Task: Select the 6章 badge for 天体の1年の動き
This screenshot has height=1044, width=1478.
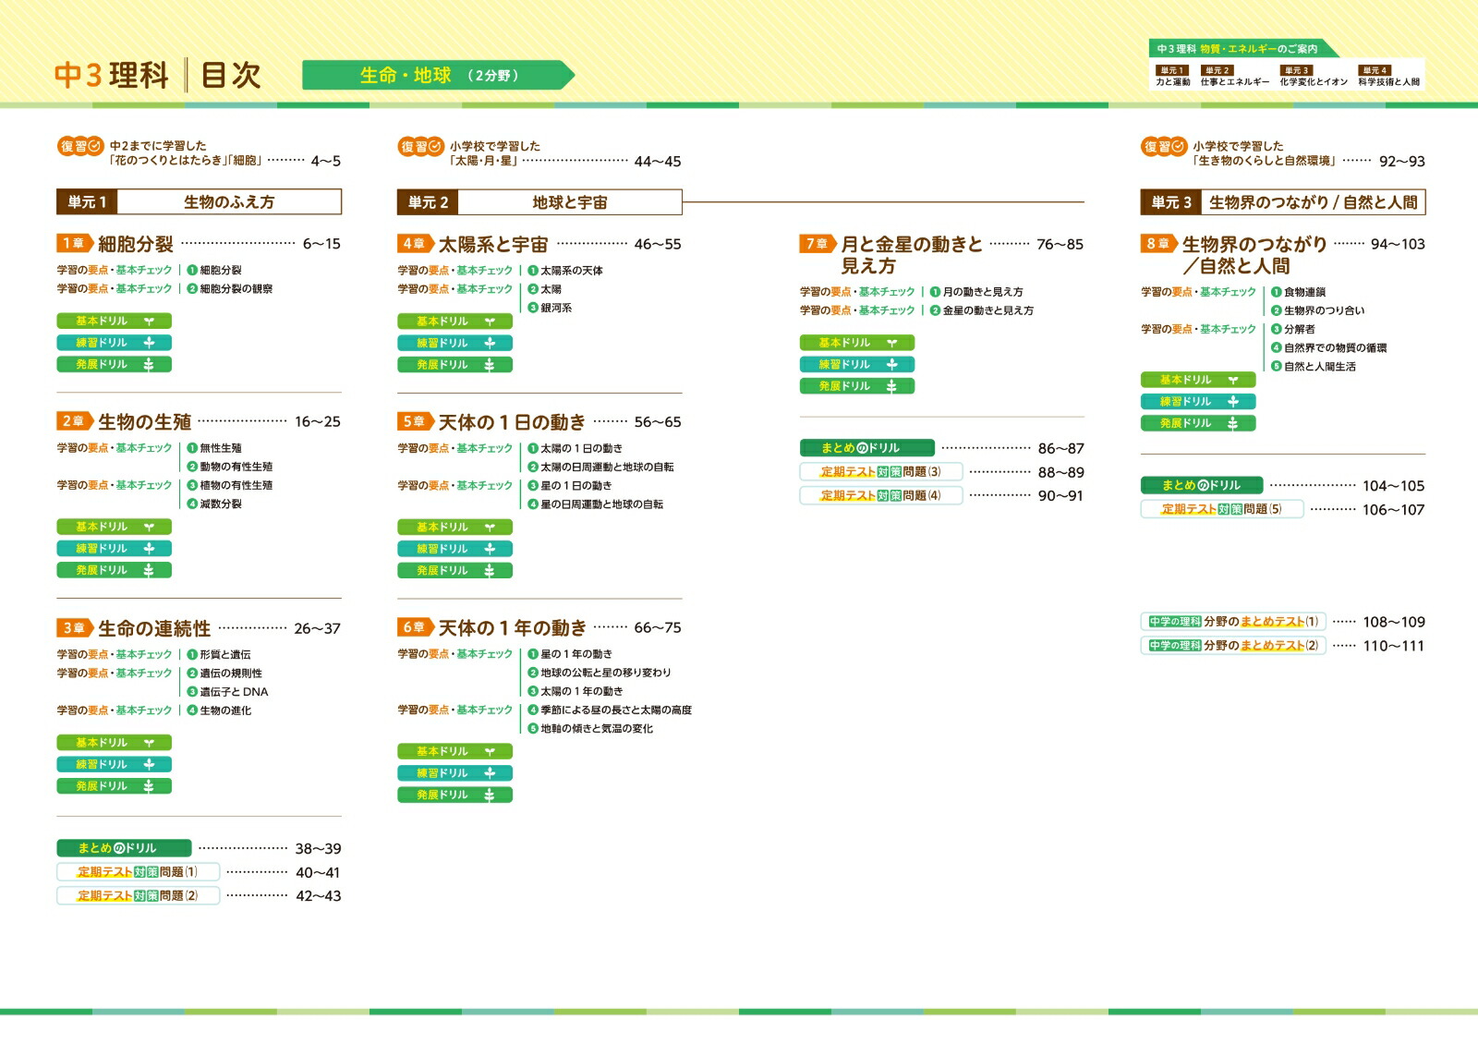Action: tap(415, 627)
